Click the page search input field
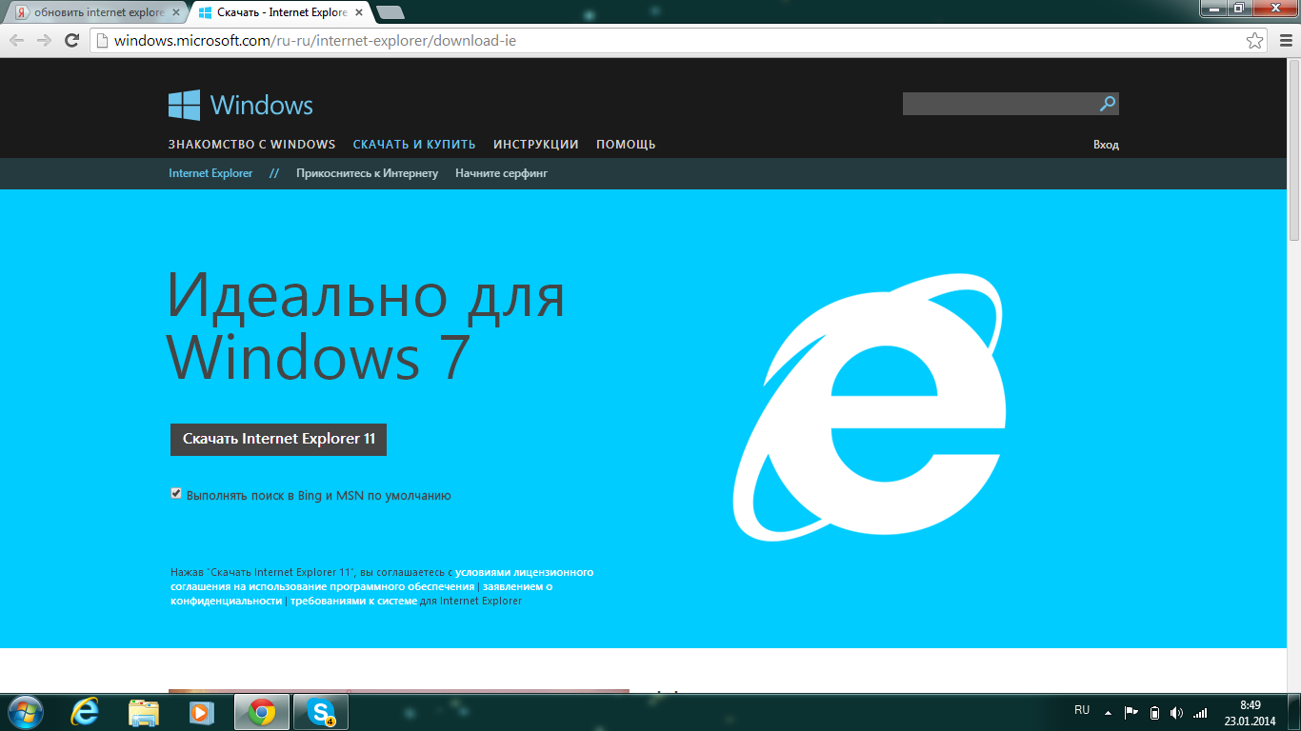1301x731 pixels. [x=1000, y=104]
